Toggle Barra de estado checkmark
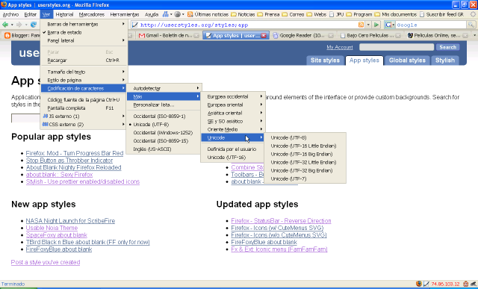 84,32
